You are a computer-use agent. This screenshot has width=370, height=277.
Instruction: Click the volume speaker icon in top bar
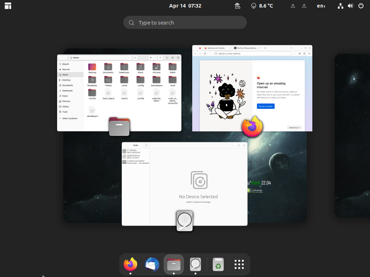(x=350, y=6)
